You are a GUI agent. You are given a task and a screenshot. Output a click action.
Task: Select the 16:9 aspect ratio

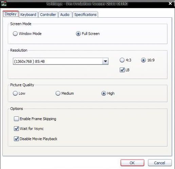143,60
